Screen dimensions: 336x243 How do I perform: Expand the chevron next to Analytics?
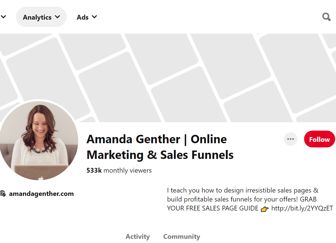coord(57,17)
